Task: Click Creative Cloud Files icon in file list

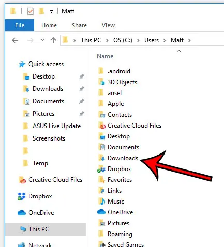Action: 102,126
